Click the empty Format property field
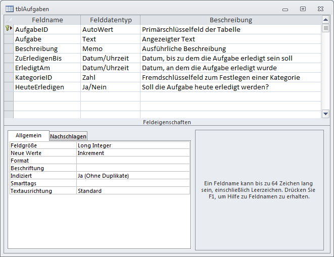Screen dimensions: 334x257 (x=133, y=161)
